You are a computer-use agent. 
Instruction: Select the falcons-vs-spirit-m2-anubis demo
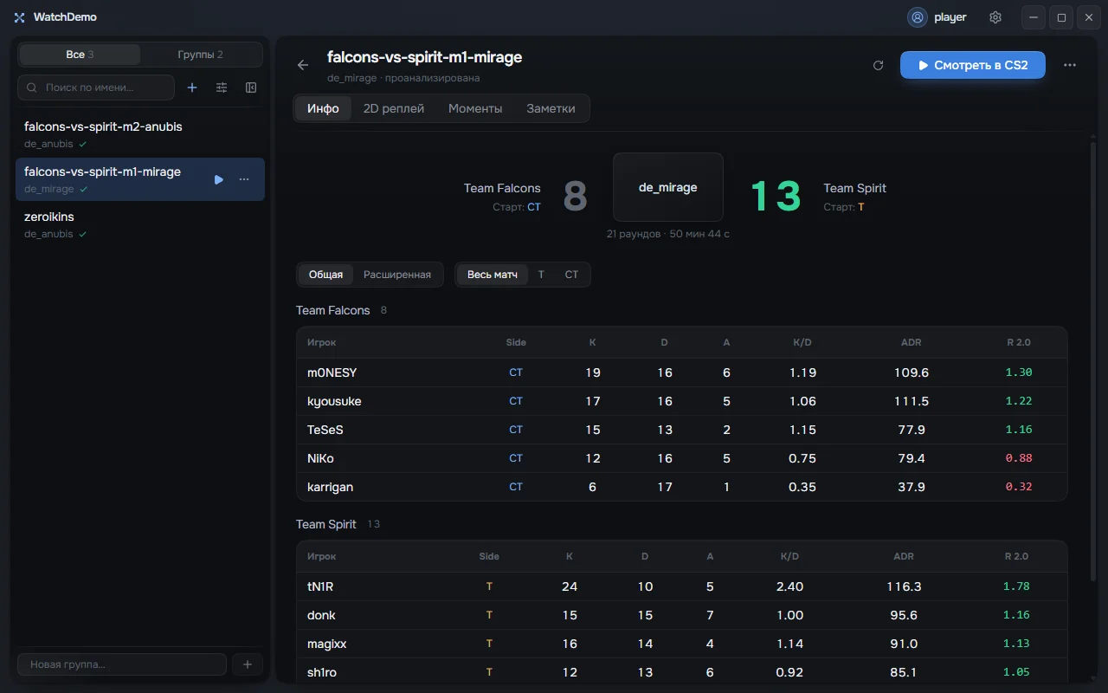coord(140,134)
